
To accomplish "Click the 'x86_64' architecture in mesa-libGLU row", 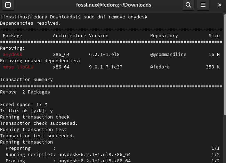I will click(61, 67).
